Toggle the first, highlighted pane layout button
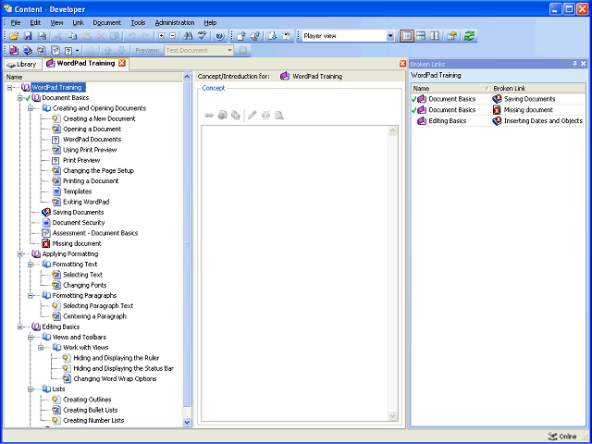The width and height of the screenshot is (592, 444). tap(407, 36)
